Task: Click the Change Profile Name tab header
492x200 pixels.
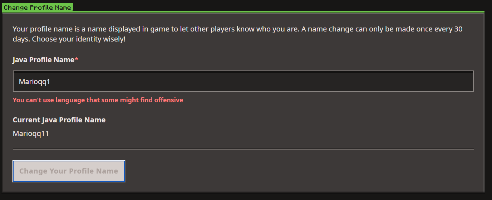Action: (37, 8)
